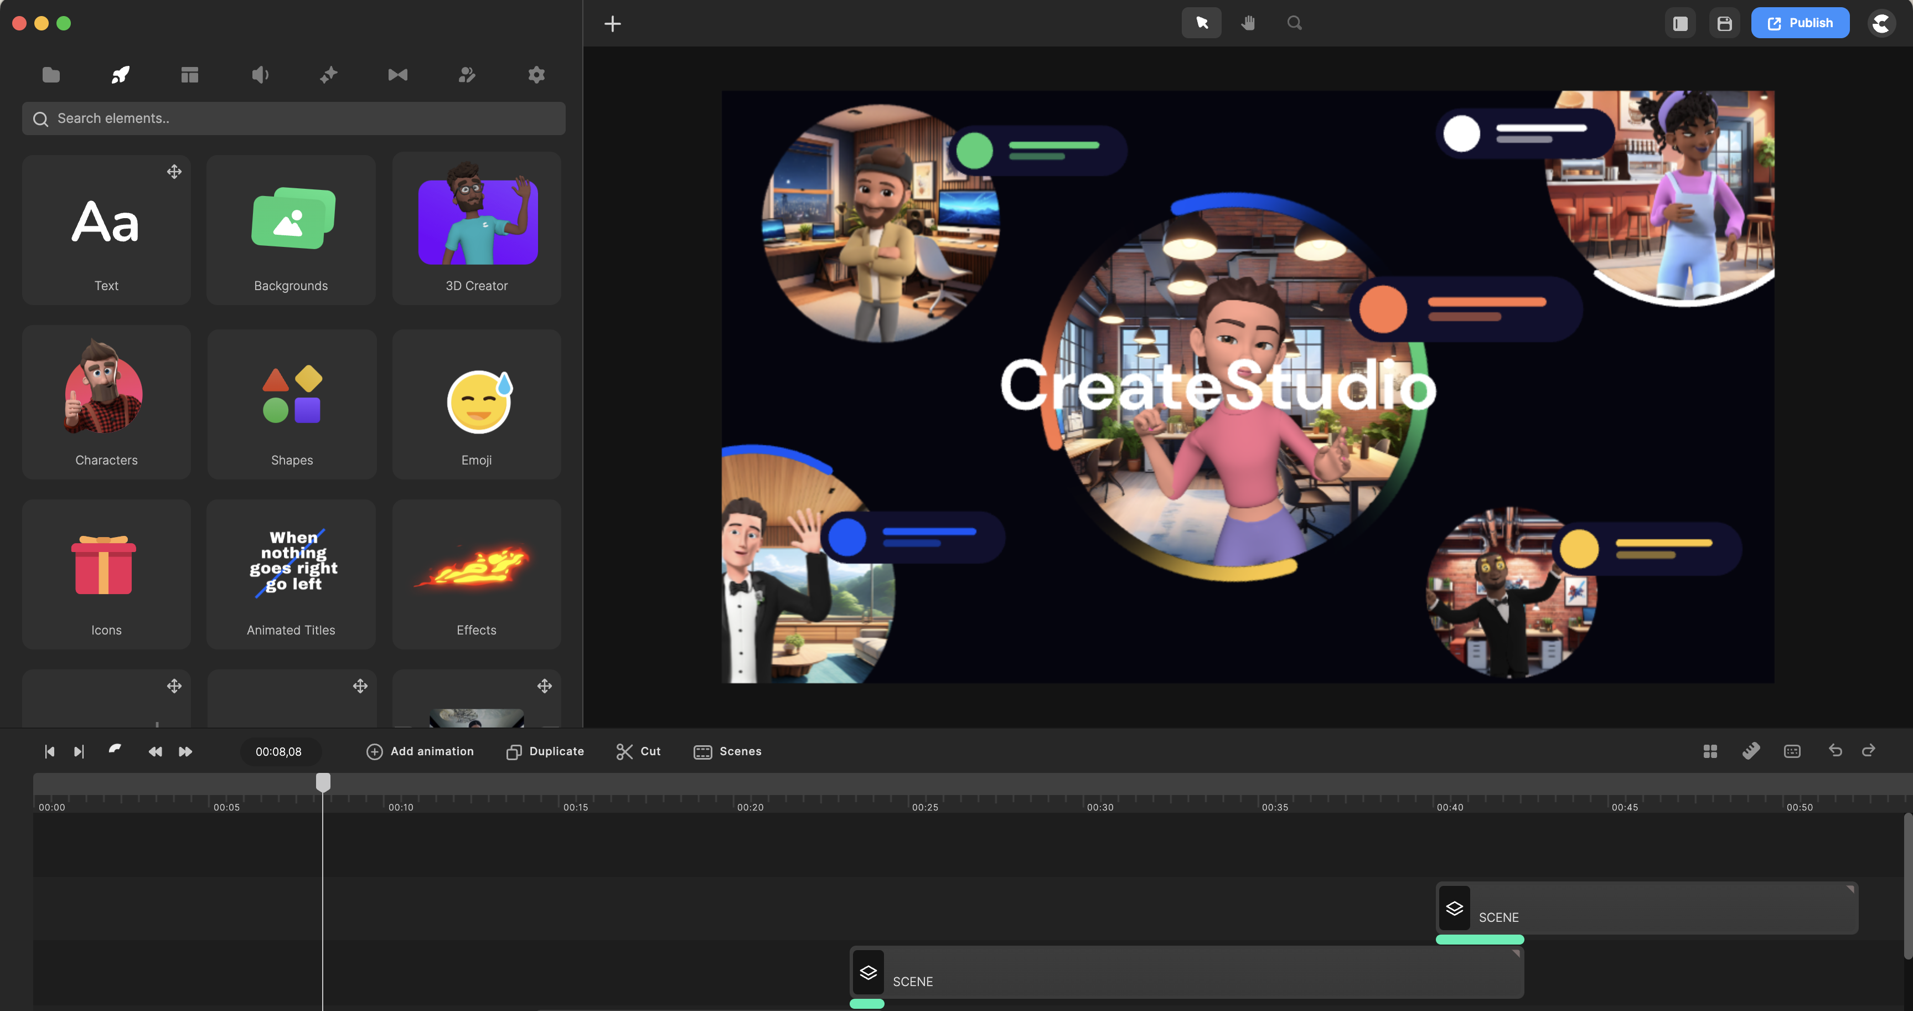Click the plus add button above canvas
This screenshot has height=1011, width=1913.
tap(613, 24)
